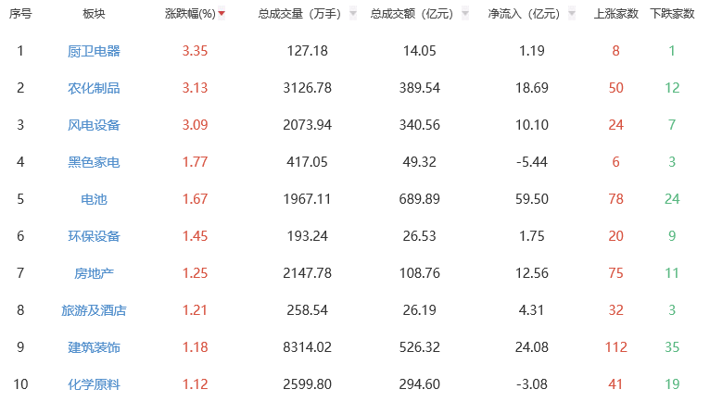Click the red sort arrow beside 涨跌幅(%)
Screen dimensions: 710x402
pos(222,14)
